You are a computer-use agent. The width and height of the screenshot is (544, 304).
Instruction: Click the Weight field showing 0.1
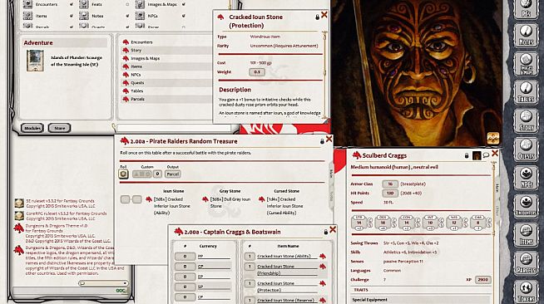click(257, 72)
